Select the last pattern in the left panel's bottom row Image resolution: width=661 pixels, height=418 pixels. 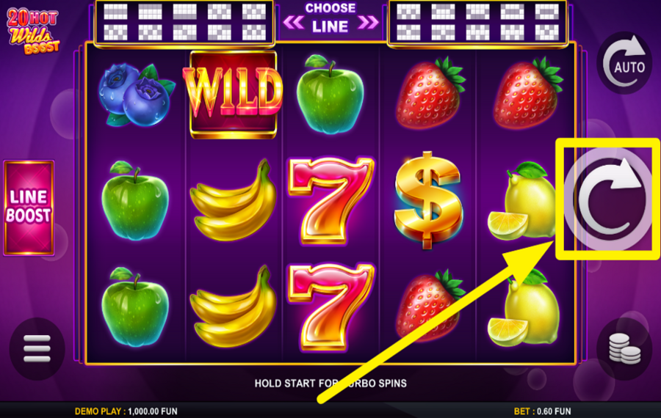254,32
